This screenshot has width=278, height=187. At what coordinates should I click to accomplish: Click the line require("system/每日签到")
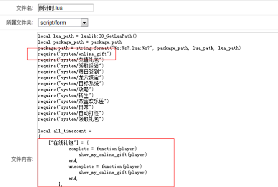71,72
